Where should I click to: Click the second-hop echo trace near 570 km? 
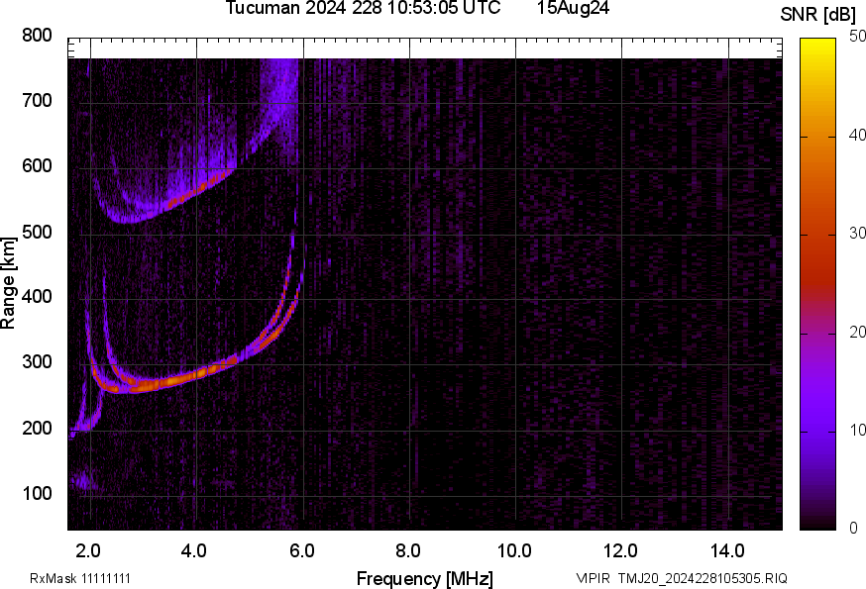pos(188,192)
